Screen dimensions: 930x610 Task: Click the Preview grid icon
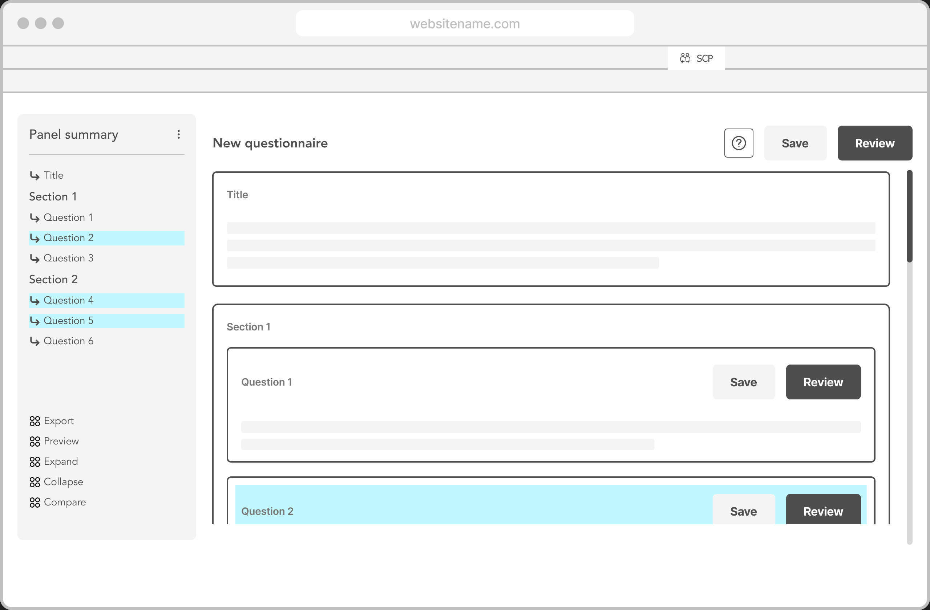tap(35, 441)
